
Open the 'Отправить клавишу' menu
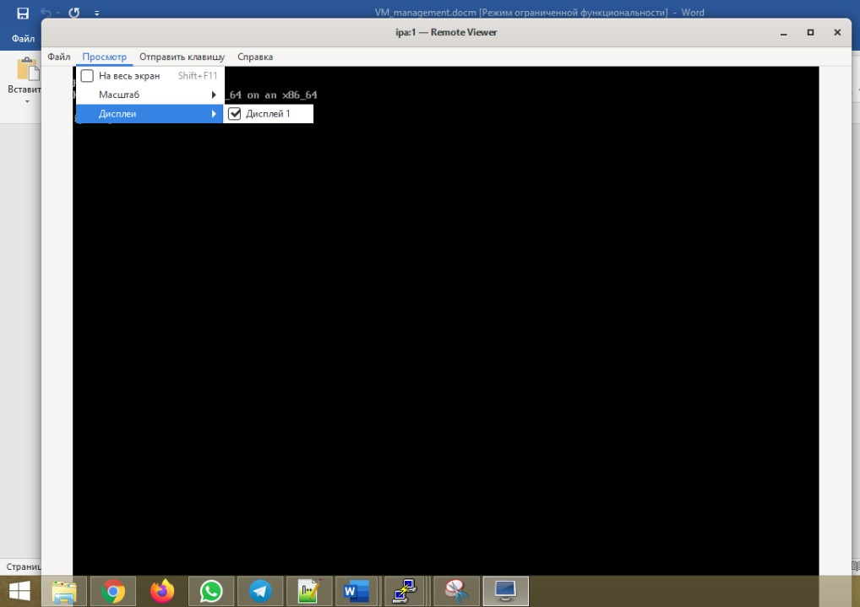pos(182,57)
